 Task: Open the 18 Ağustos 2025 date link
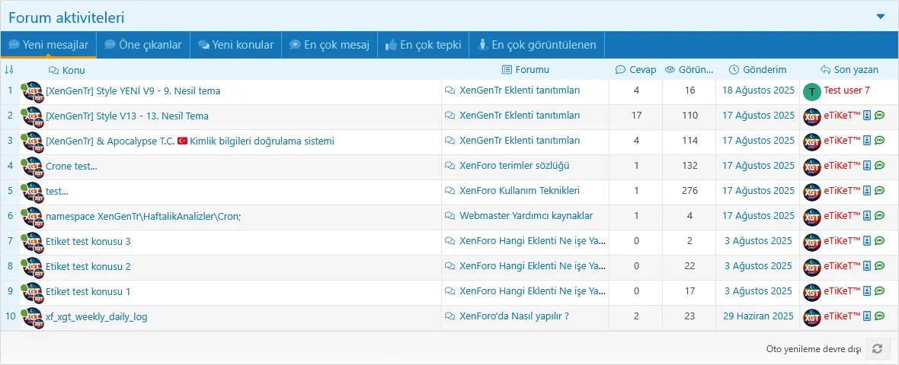pyautogui.click(x=758, y=90)
